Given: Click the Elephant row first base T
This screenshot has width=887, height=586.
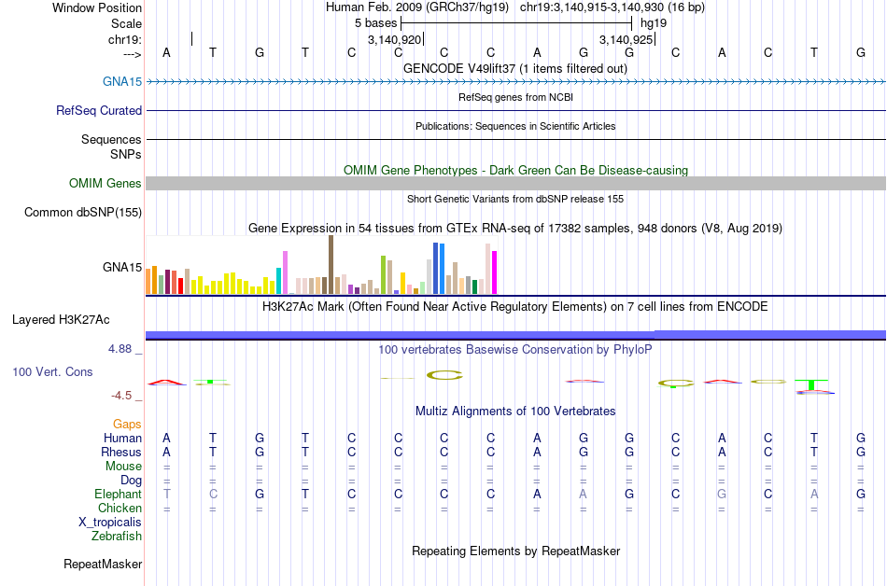Looking at the screenshot, I should (x=166, y=494).
